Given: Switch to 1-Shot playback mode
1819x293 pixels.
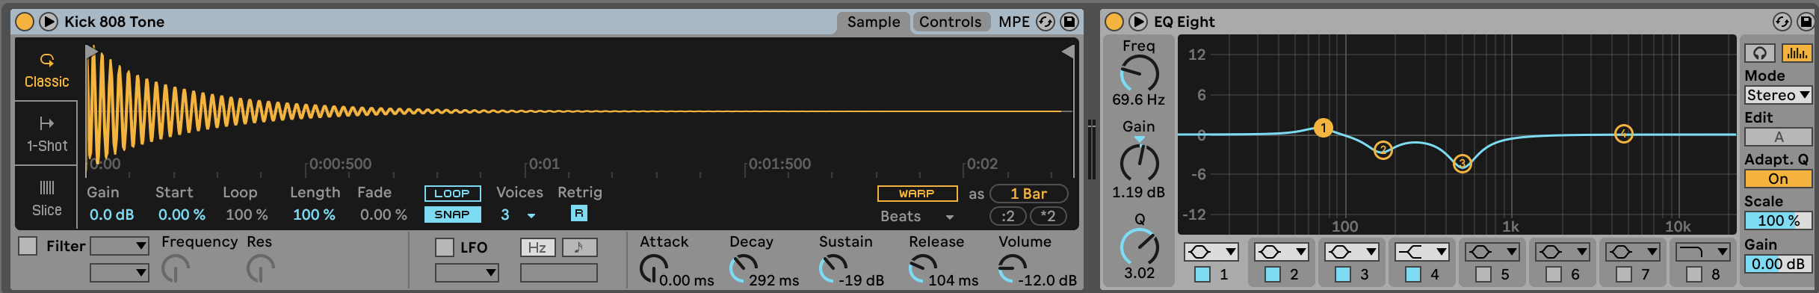Looking at the screenshot, I should [x=46, y=134].
